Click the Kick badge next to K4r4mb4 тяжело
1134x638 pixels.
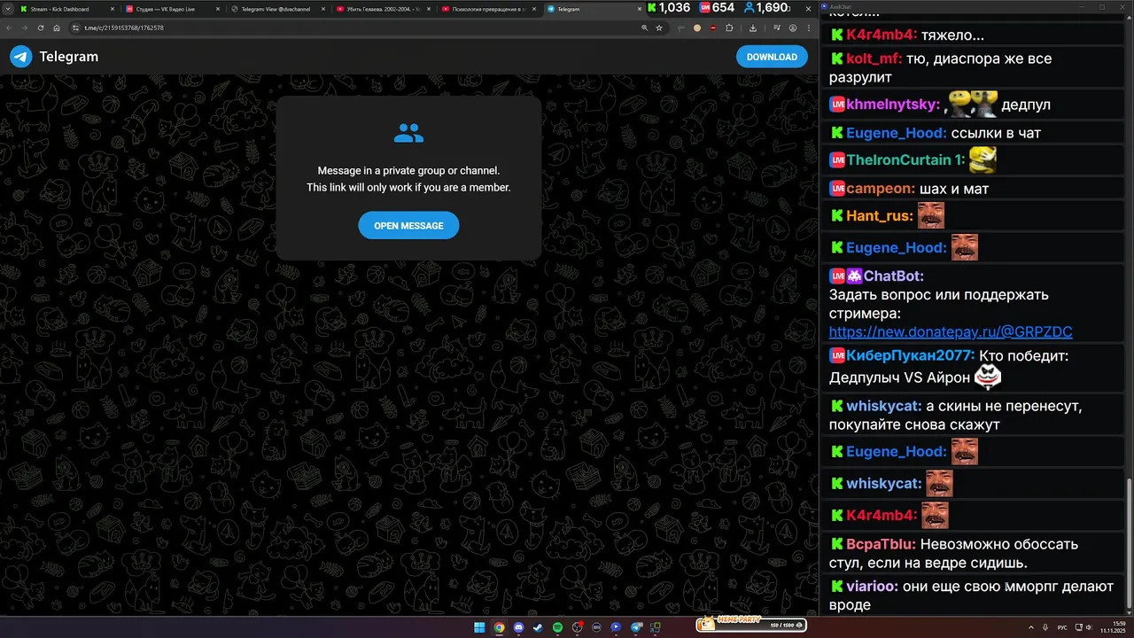(x=836, y=35)
